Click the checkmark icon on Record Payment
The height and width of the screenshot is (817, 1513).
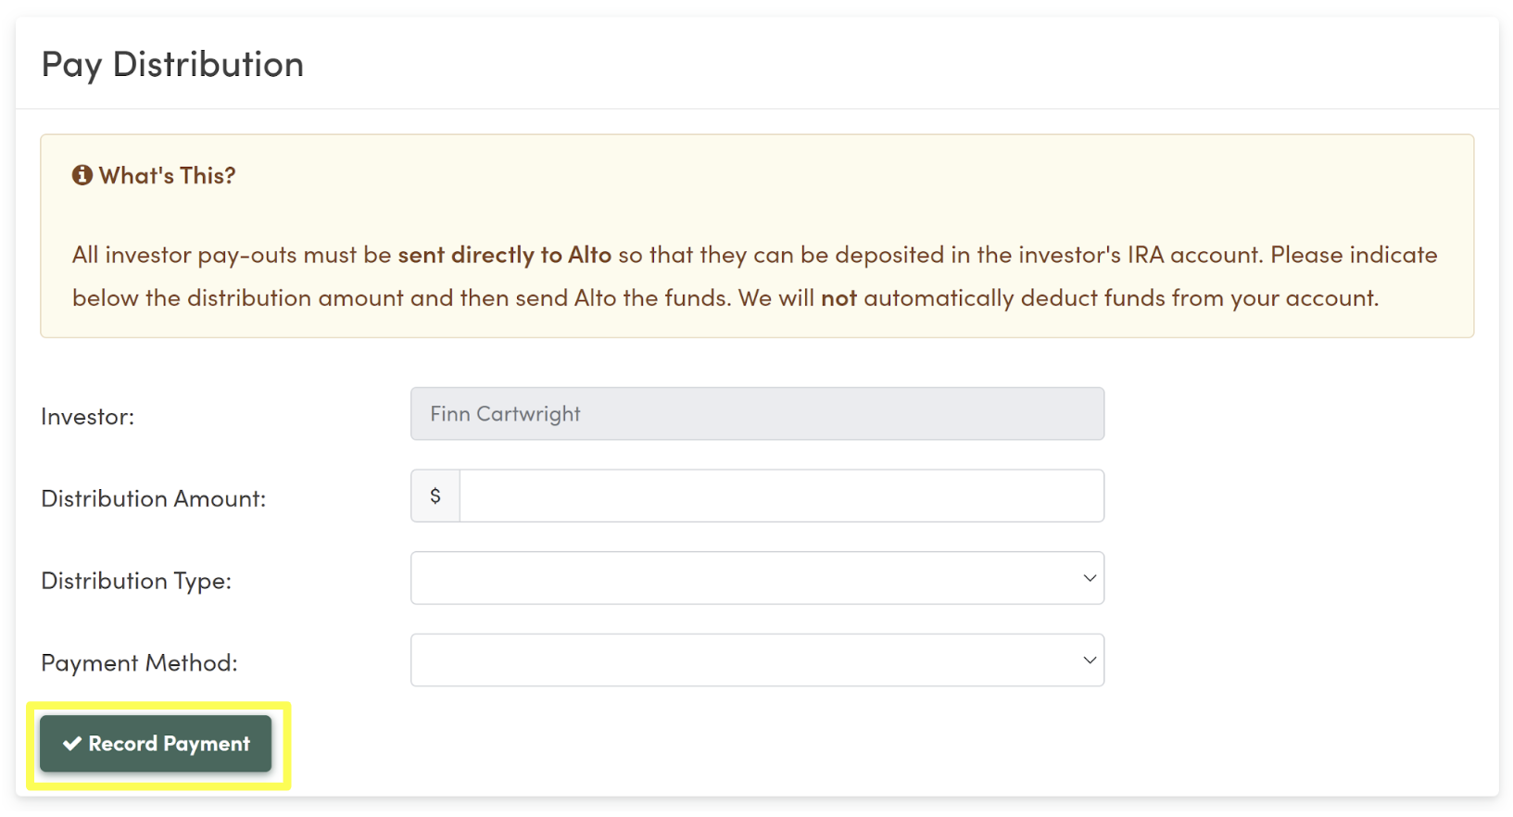coord(72,744)
